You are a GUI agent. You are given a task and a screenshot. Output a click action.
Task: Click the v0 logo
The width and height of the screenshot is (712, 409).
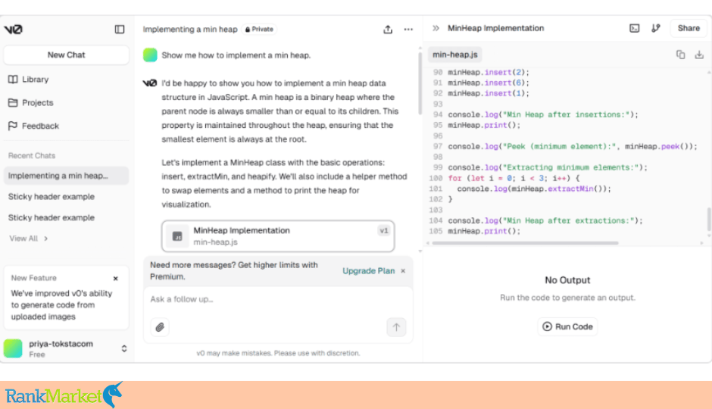click(13, 30)
